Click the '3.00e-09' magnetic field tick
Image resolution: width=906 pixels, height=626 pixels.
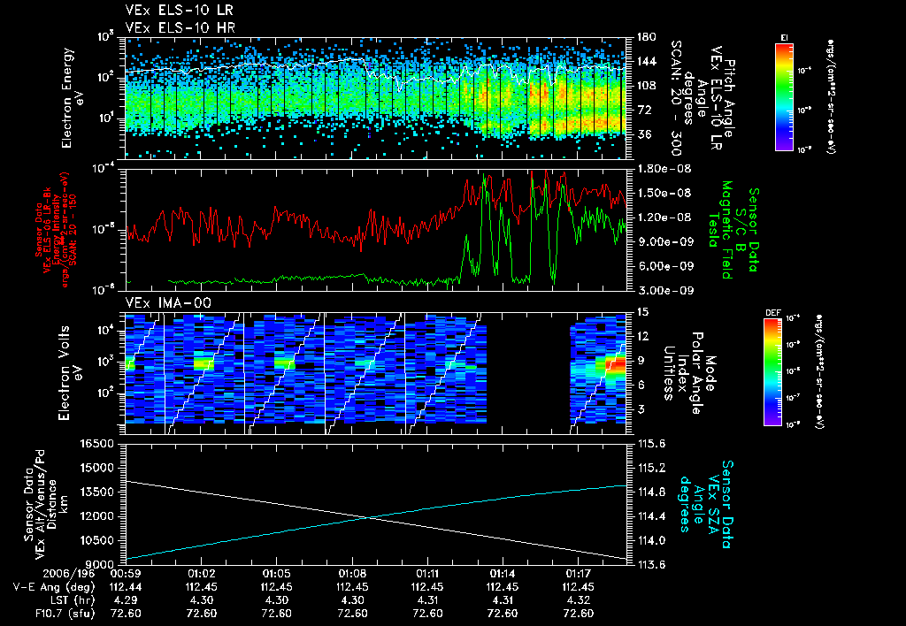(x=664, y=290)
